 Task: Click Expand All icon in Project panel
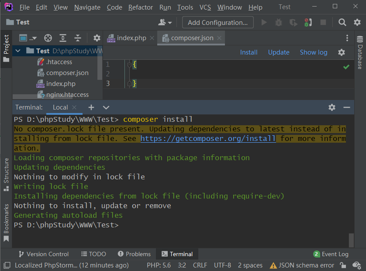(x=63, y=38)
